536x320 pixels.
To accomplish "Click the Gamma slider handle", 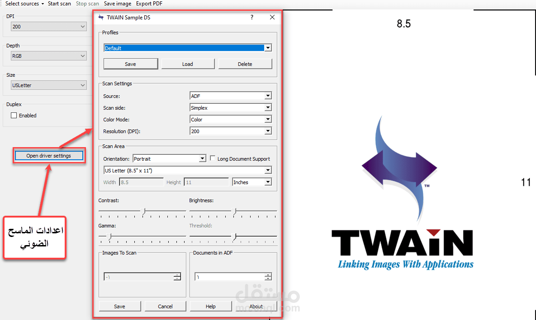I will pos(109,237).
